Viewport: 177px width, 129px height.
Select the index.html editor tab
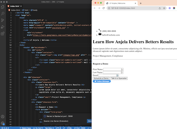15,6
